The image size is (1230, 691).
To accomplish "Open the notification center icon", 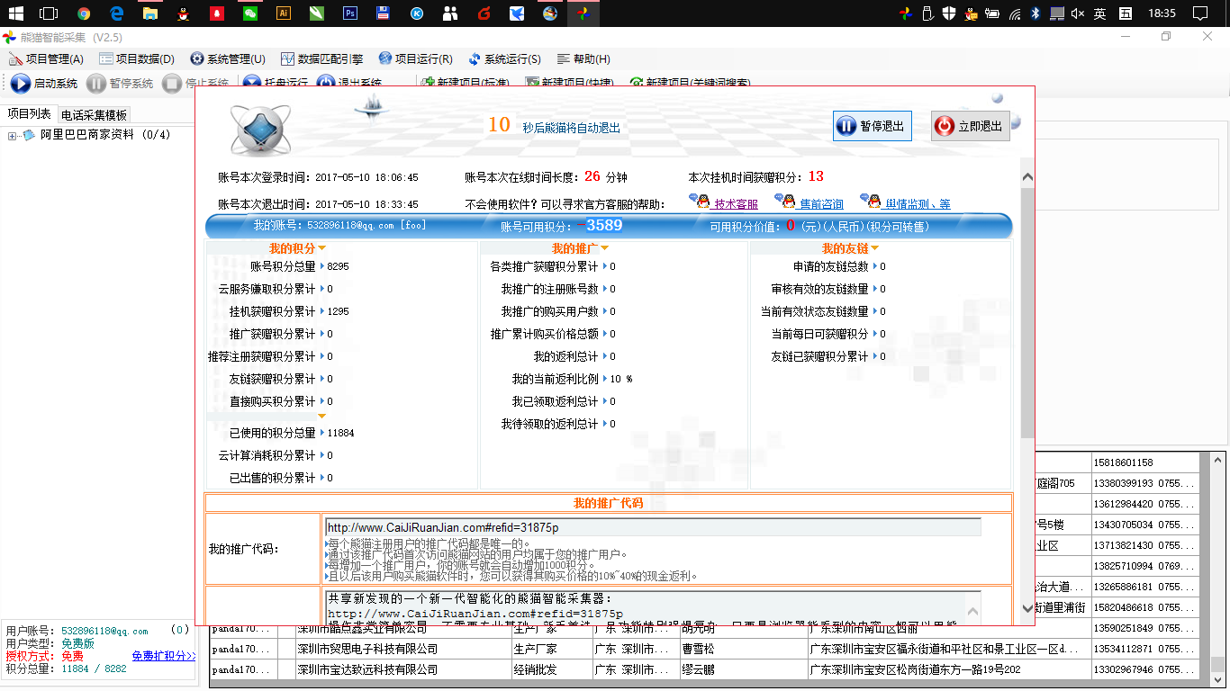I will tap(1199, 13).
